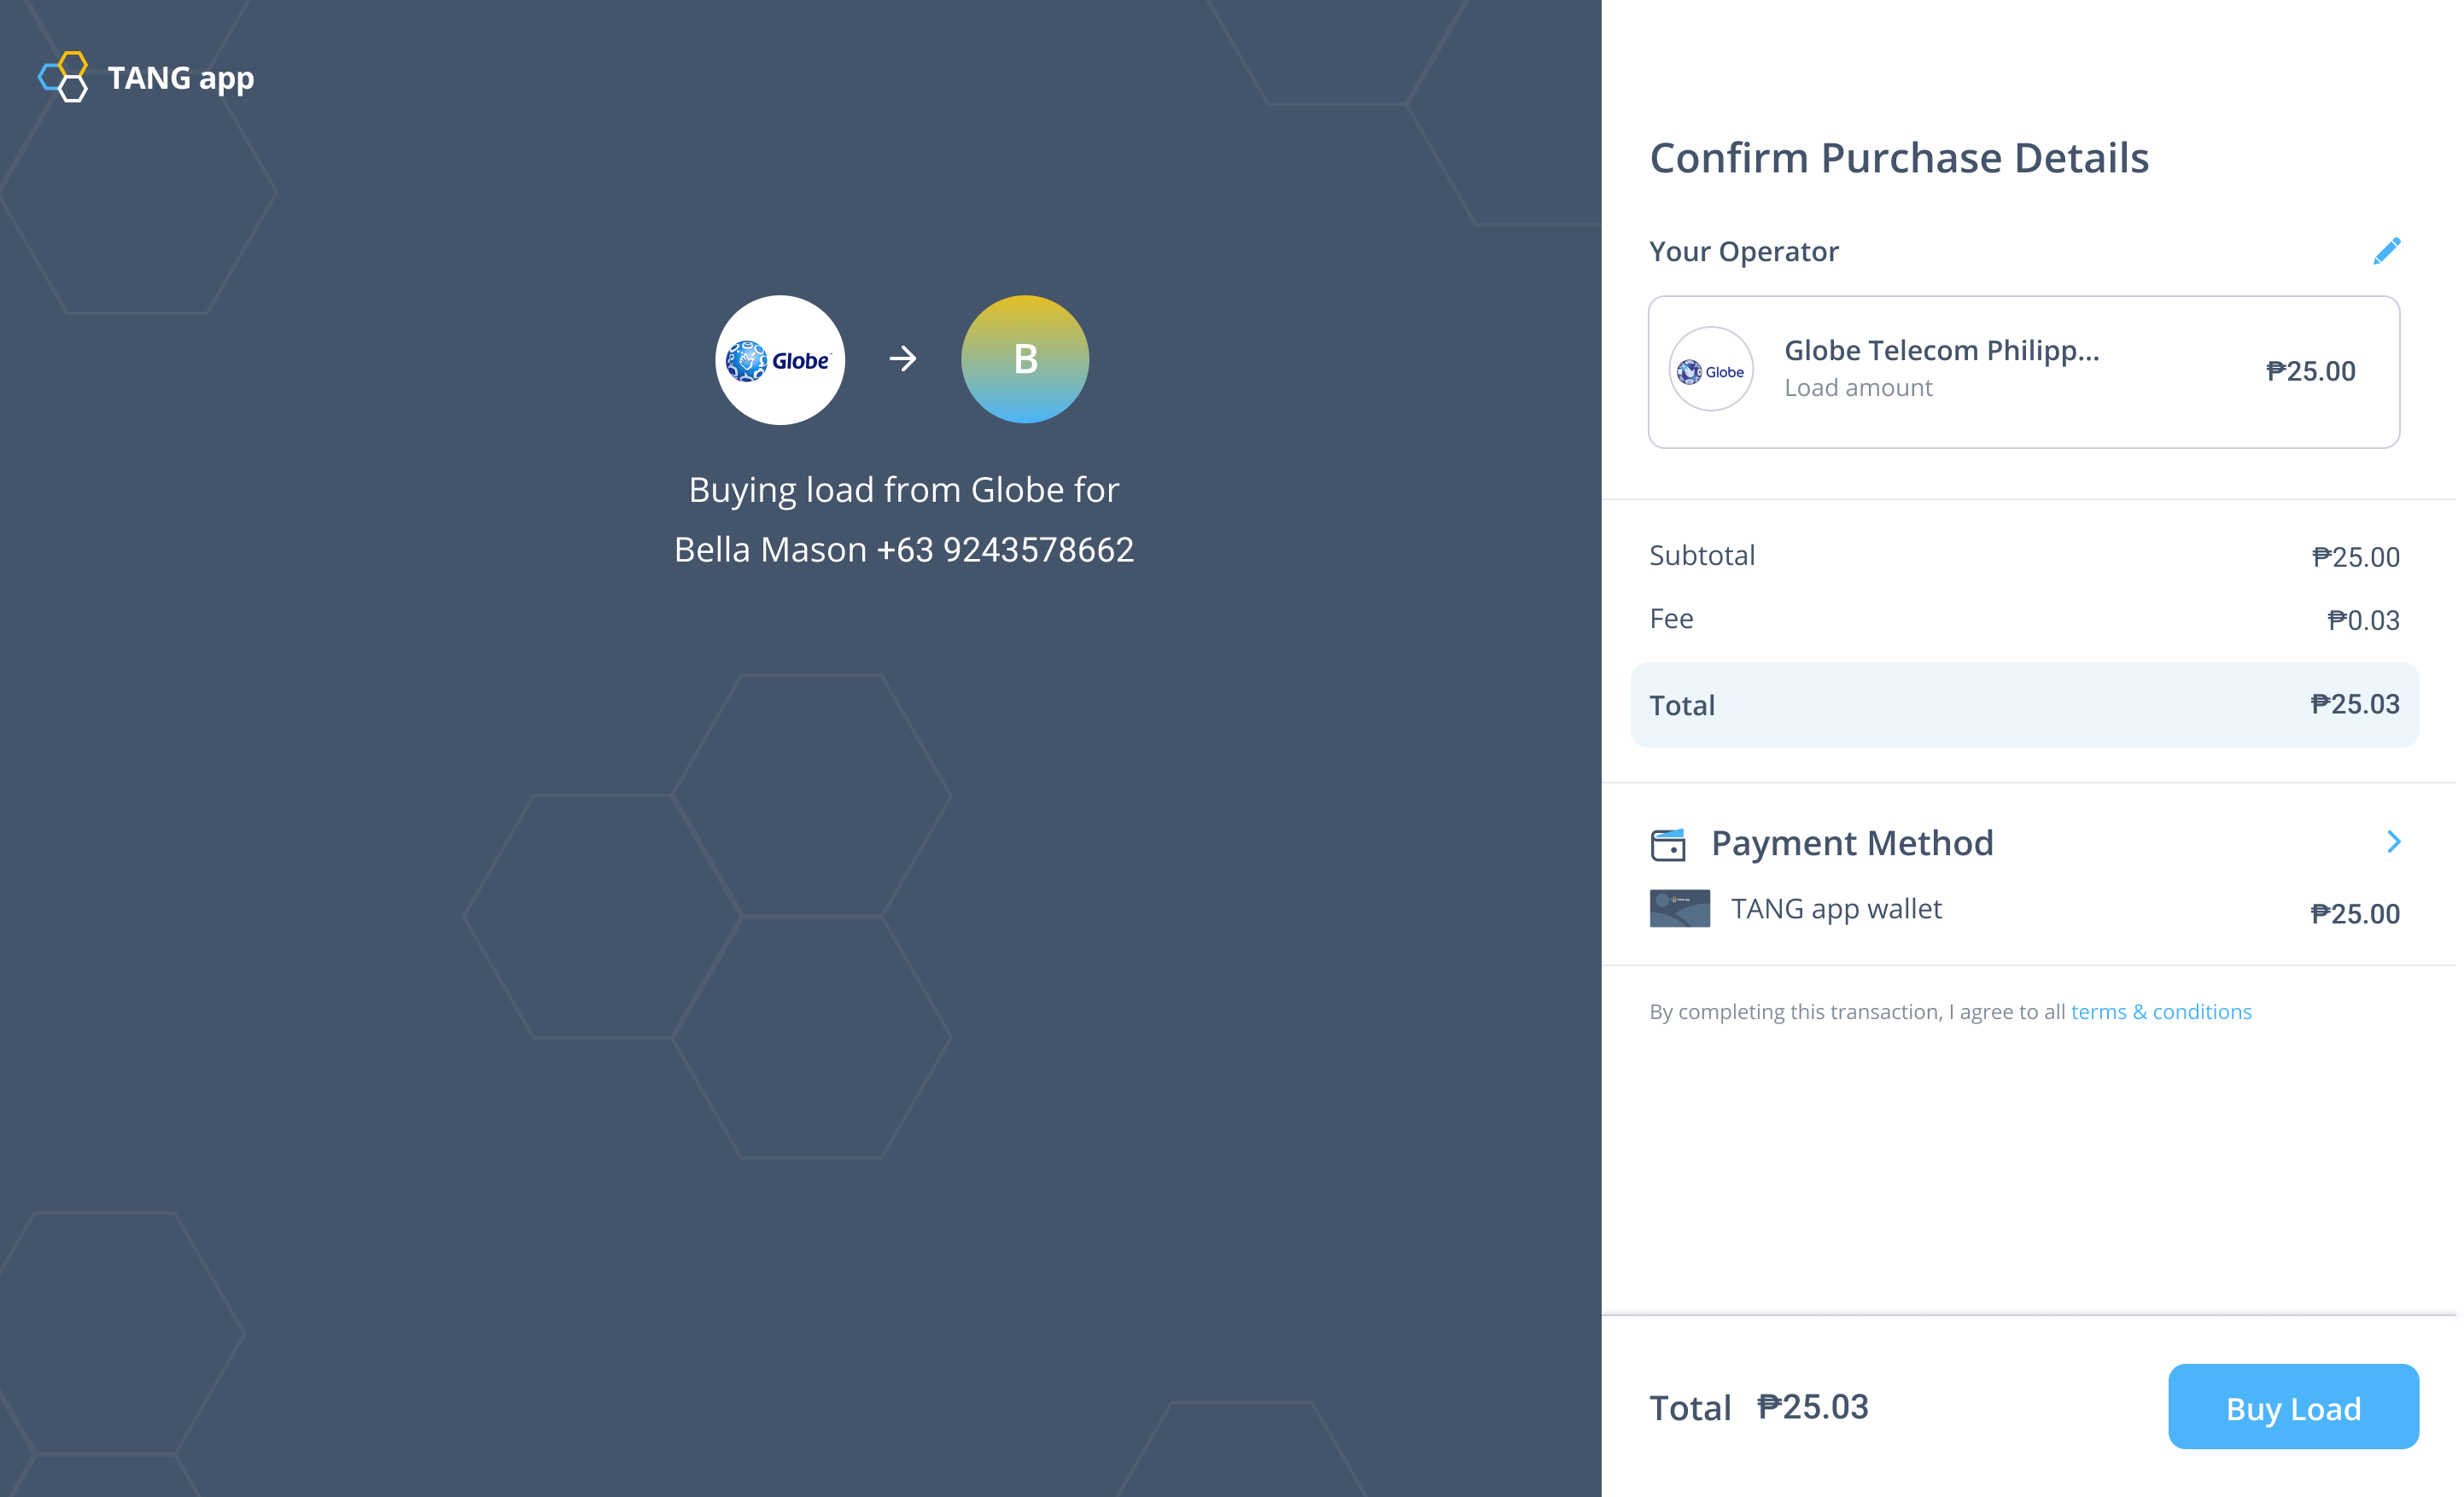
Task: Click the Payment Method heading
Action: click(x=1851, y=843)
